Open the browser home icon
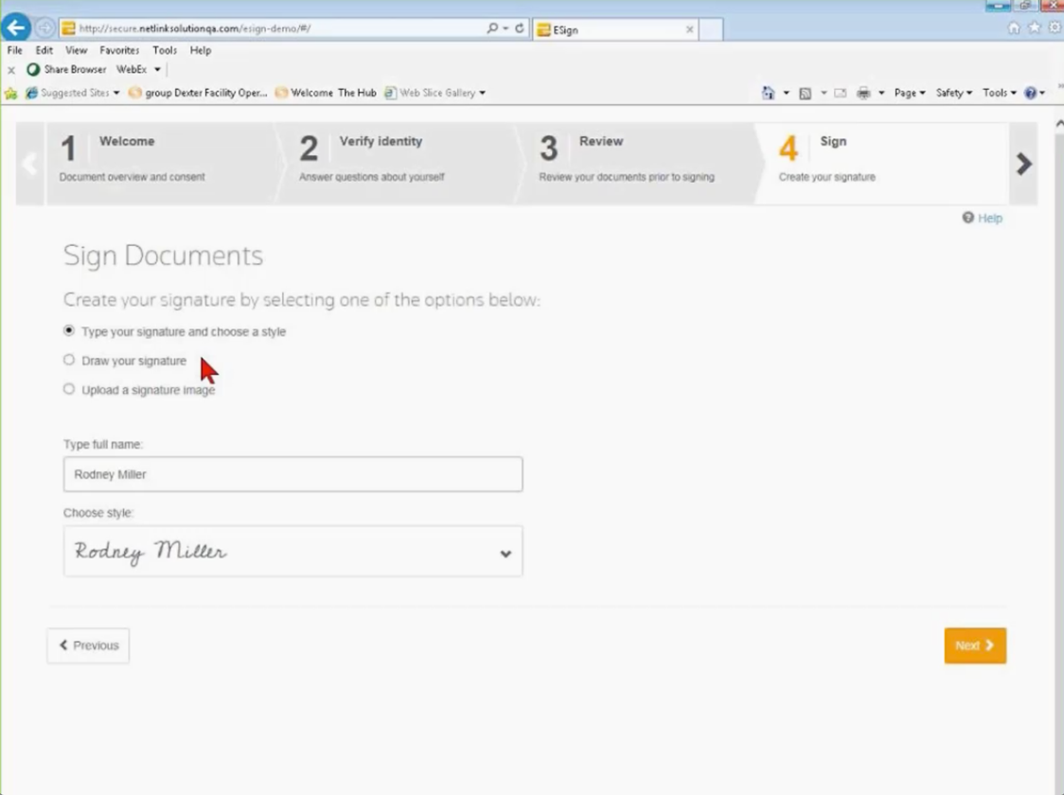Screen dimensions: 1064x795 click(x=1014, y=28)
